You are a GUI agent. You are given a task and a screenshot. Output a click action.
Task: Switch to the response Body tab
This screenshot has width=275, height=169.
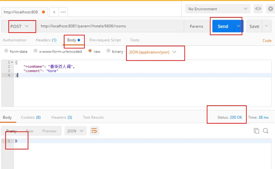tap(7, 117)
